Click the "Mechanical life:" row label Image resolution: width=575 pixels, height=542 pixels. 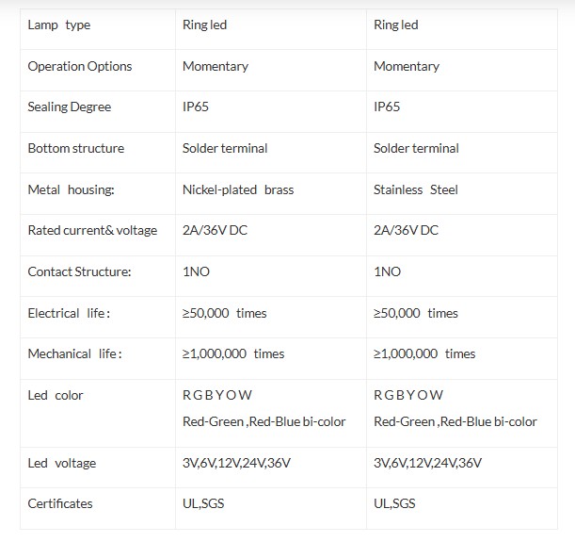pyautogui.click(x=75, y=353)
